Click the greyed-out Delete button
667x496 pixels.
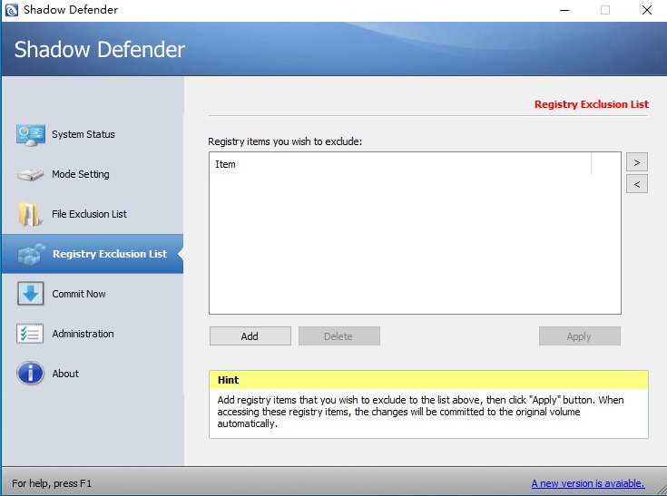click(x=339, y=336)
